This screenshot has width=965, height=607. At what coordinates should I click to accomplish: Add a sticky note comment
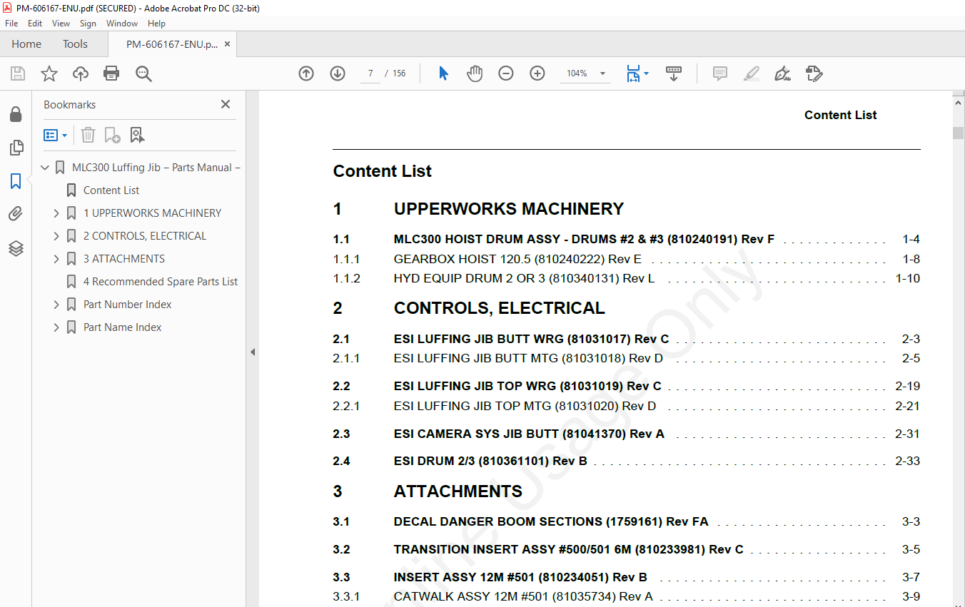point(720,73)
